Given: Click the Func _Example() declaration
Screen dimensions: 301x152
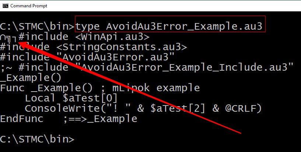Looking at the screenshot, I should click(x=46, y=88).
